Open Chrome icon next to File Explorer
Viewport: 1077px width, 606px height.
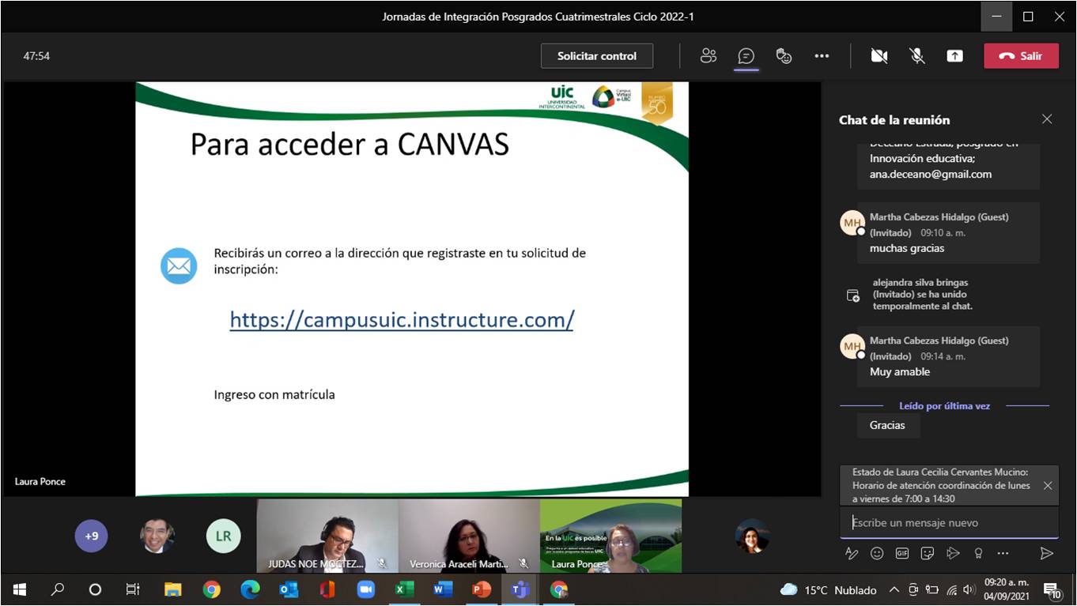(x=211, y=589)
